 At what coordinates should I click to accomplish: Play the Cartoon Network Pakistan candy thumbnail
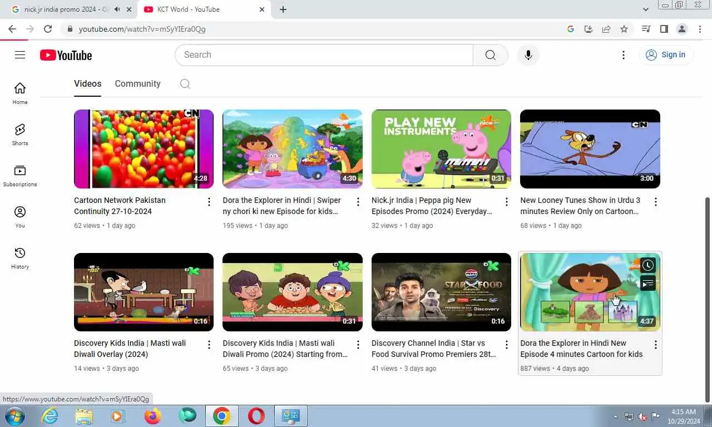click(x=144, y=149)
